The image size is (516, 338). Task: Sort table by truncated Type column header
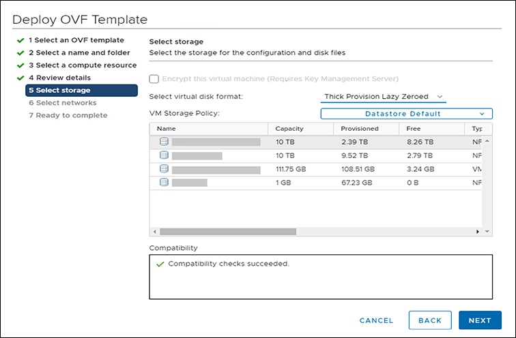coord(478,129)
